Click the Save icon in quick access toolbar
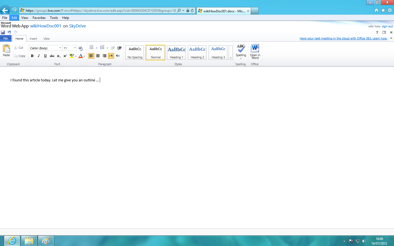Viewport: 394px width, 246px height. (x=3, y=32)
